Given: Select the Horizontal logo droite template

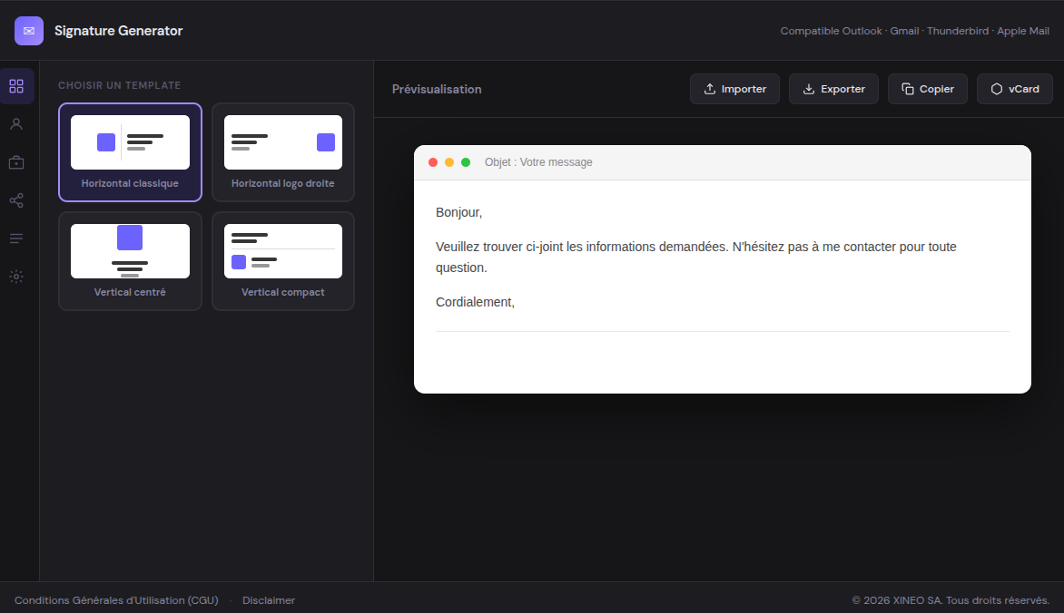Looking at the screenshot, I should click(283, 152).
